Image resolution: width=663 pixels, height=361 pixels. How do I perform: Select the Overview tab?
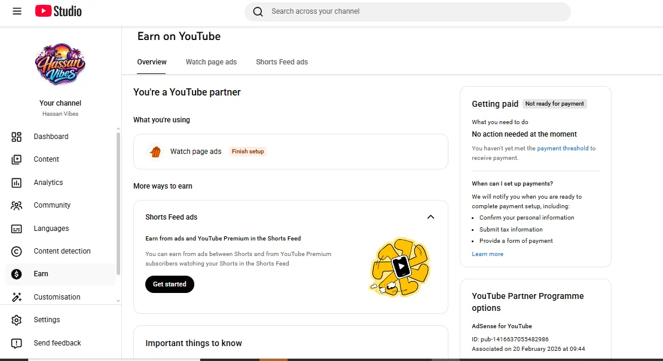tap(152, 62)
